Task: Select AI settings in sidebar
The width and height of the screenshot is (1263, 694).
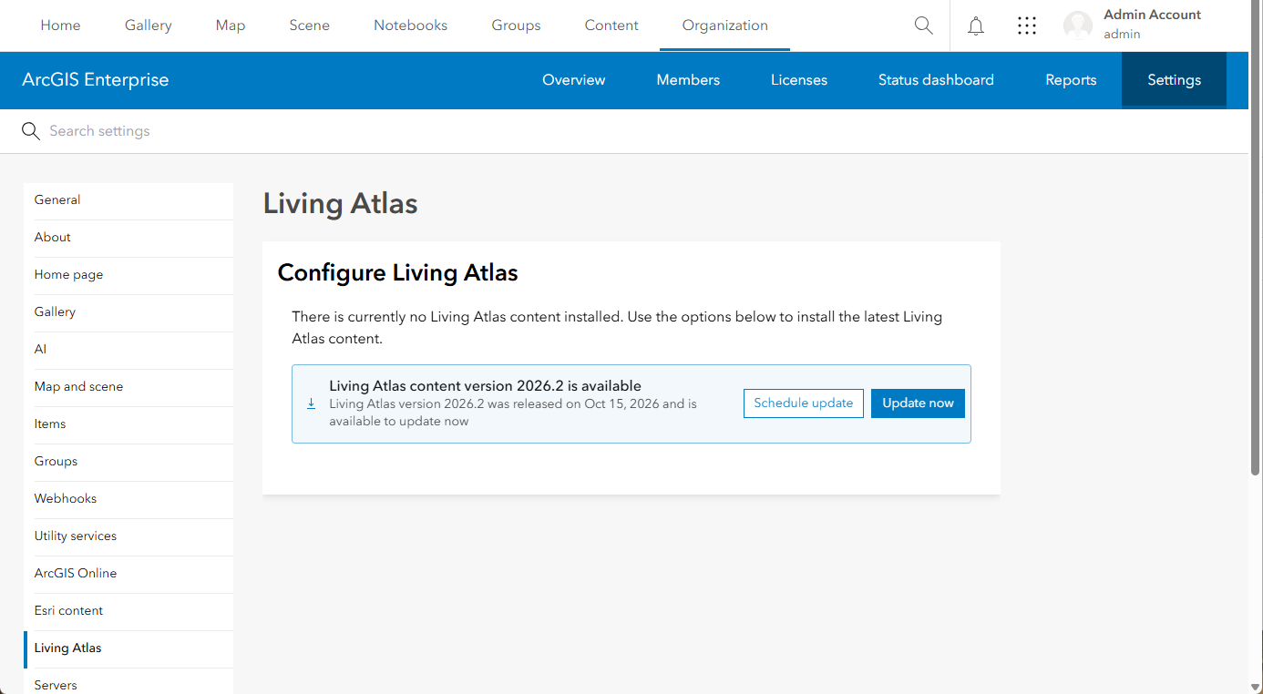Action: coord(128,350)
